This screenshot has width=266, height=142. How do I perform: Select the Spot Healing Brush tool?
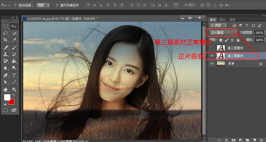[x=5, y=47]
